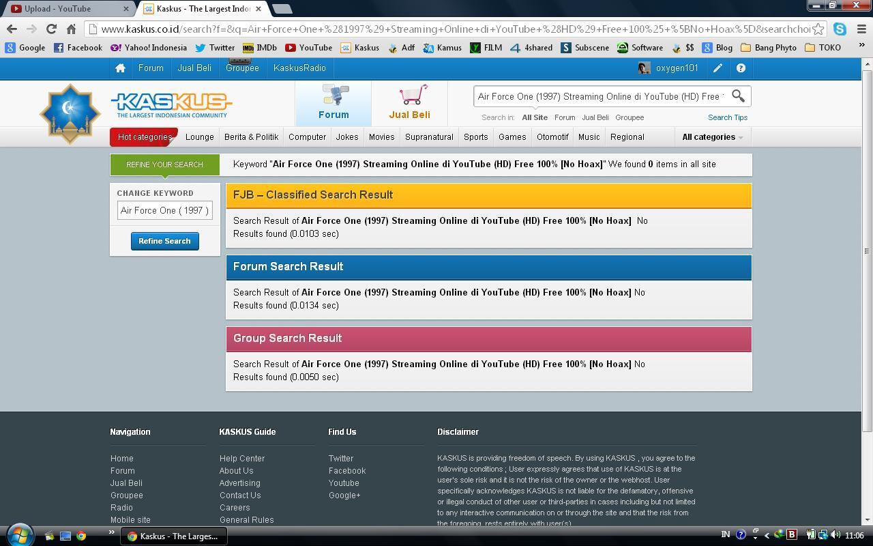873x546 pixels.
Task: Click the search magnifier button
Action: point(738,96)
